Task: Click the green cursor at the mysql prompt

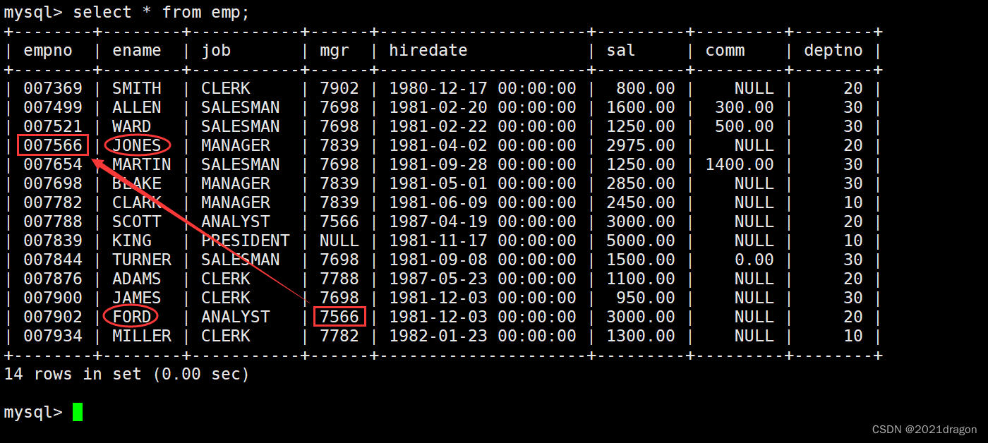Action: (x=78, y=412)
